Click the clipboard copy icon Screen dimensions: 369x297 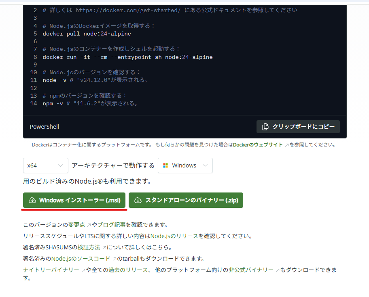[265, 127]
